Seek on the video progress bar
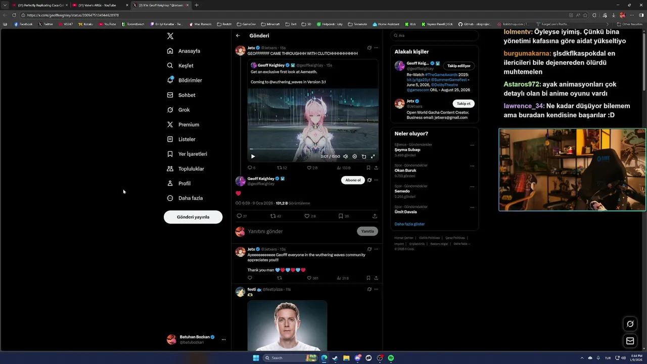This screenshot has width=647, height=364. click(313, 149)
